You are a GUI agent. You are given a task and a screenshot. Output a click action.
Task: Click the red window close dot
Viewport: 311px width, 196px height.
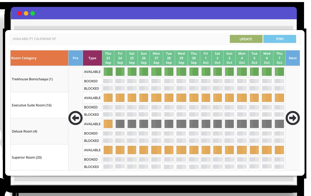coord(19,13)
